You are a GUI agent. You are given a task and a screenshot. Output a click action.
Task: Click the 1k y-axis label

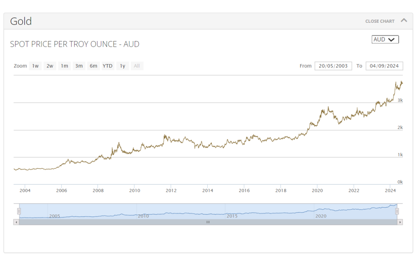pyautogui.click(x=400, y=154)
